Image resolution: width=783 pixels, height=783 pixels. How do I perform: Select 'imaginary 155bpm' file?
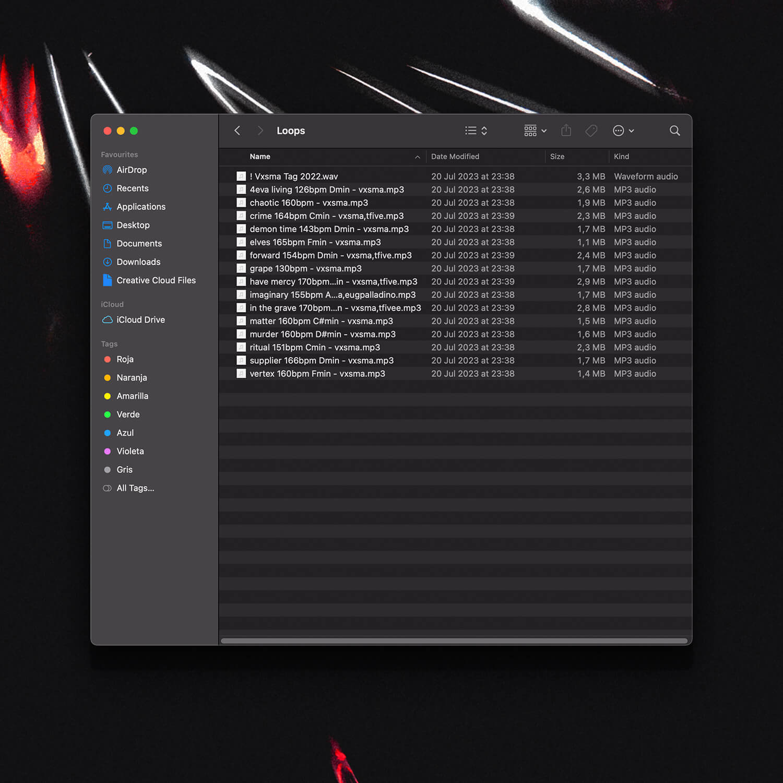(455, 295)
